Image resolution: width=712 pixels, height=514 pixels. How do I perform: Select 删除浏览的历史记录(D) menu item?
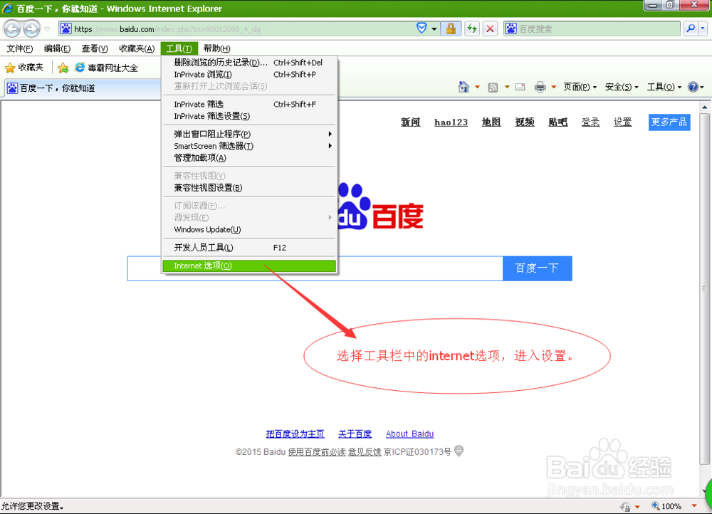(248, 62)
